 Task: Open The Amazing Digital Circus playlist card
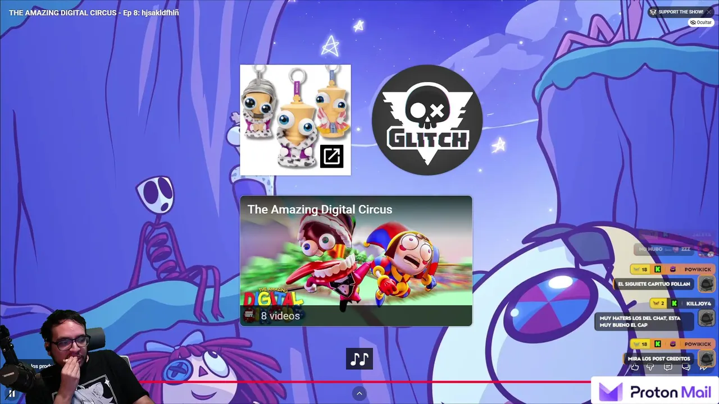tap(356, 261)
